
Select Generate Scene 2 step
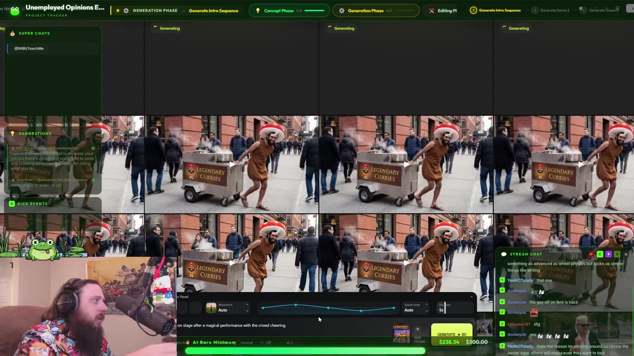click(x=550, y=10)
